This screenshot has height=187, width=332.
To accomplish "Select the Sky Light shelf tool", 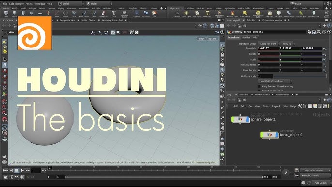I will point(270,14).
